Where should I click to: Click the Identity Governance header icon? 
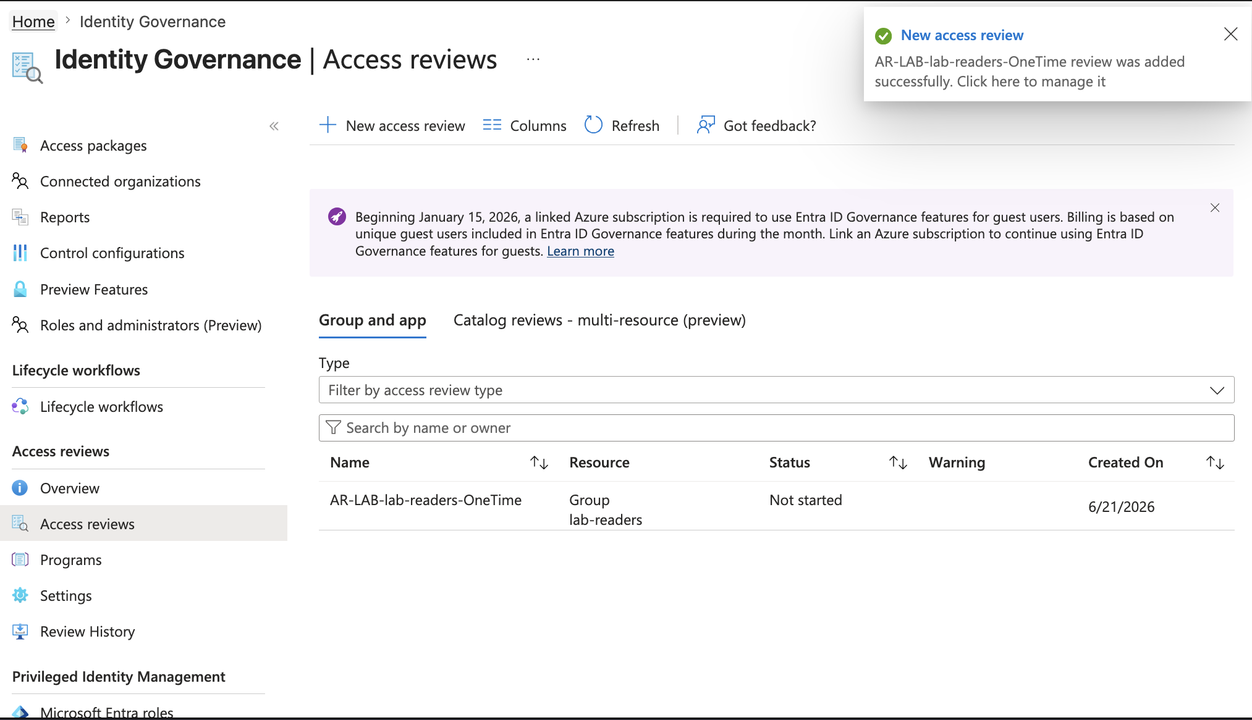(27, 67)
